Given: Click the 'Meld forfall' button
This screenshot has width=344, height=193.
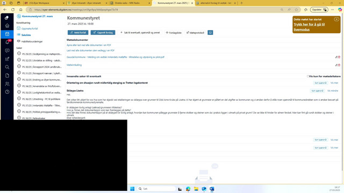Looking at the screenshot, I should point(78,33).
